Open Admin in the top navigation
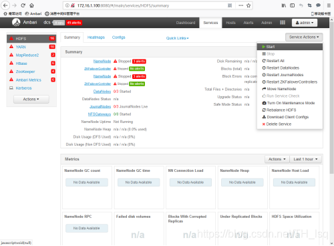The width and height of the screenshot is (334, 246). pyautogui.click(x=267, y=23)
